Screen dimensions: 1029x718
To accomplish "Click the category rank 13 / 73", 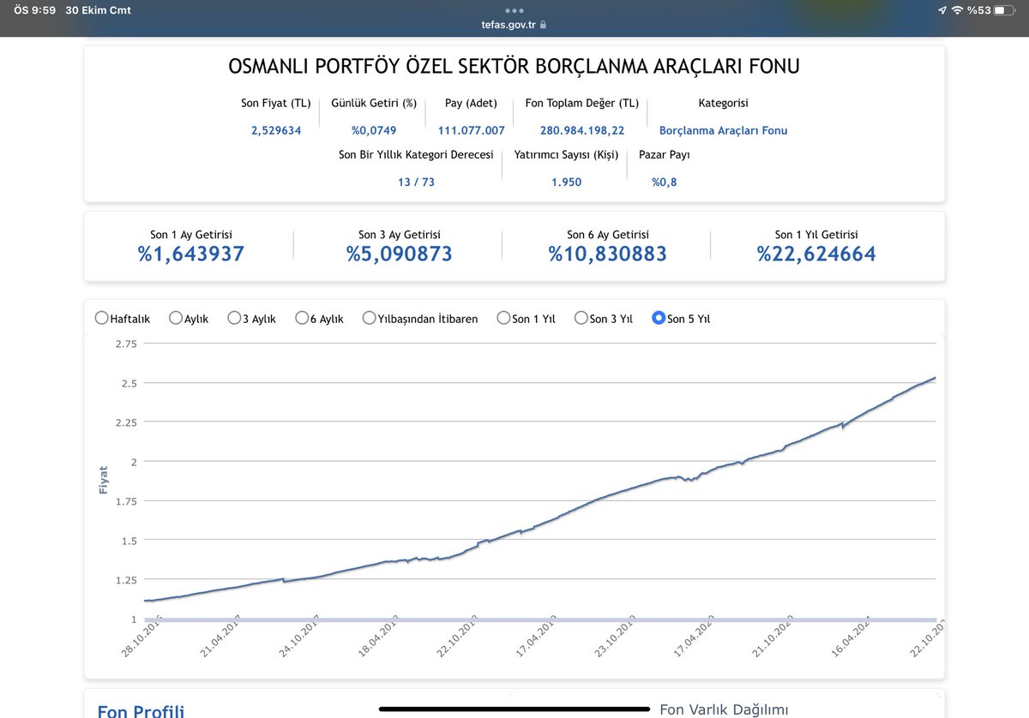I will click(x=416, y=182).
